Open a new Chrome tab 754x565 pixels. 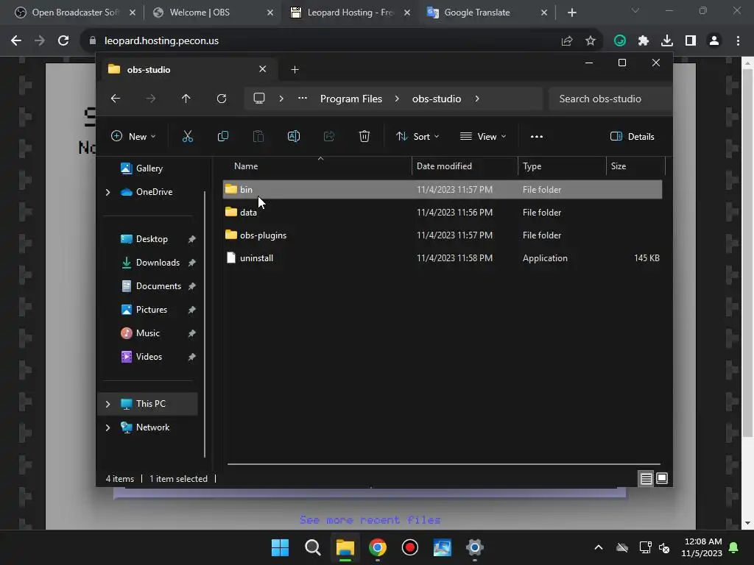click(571, 13)
